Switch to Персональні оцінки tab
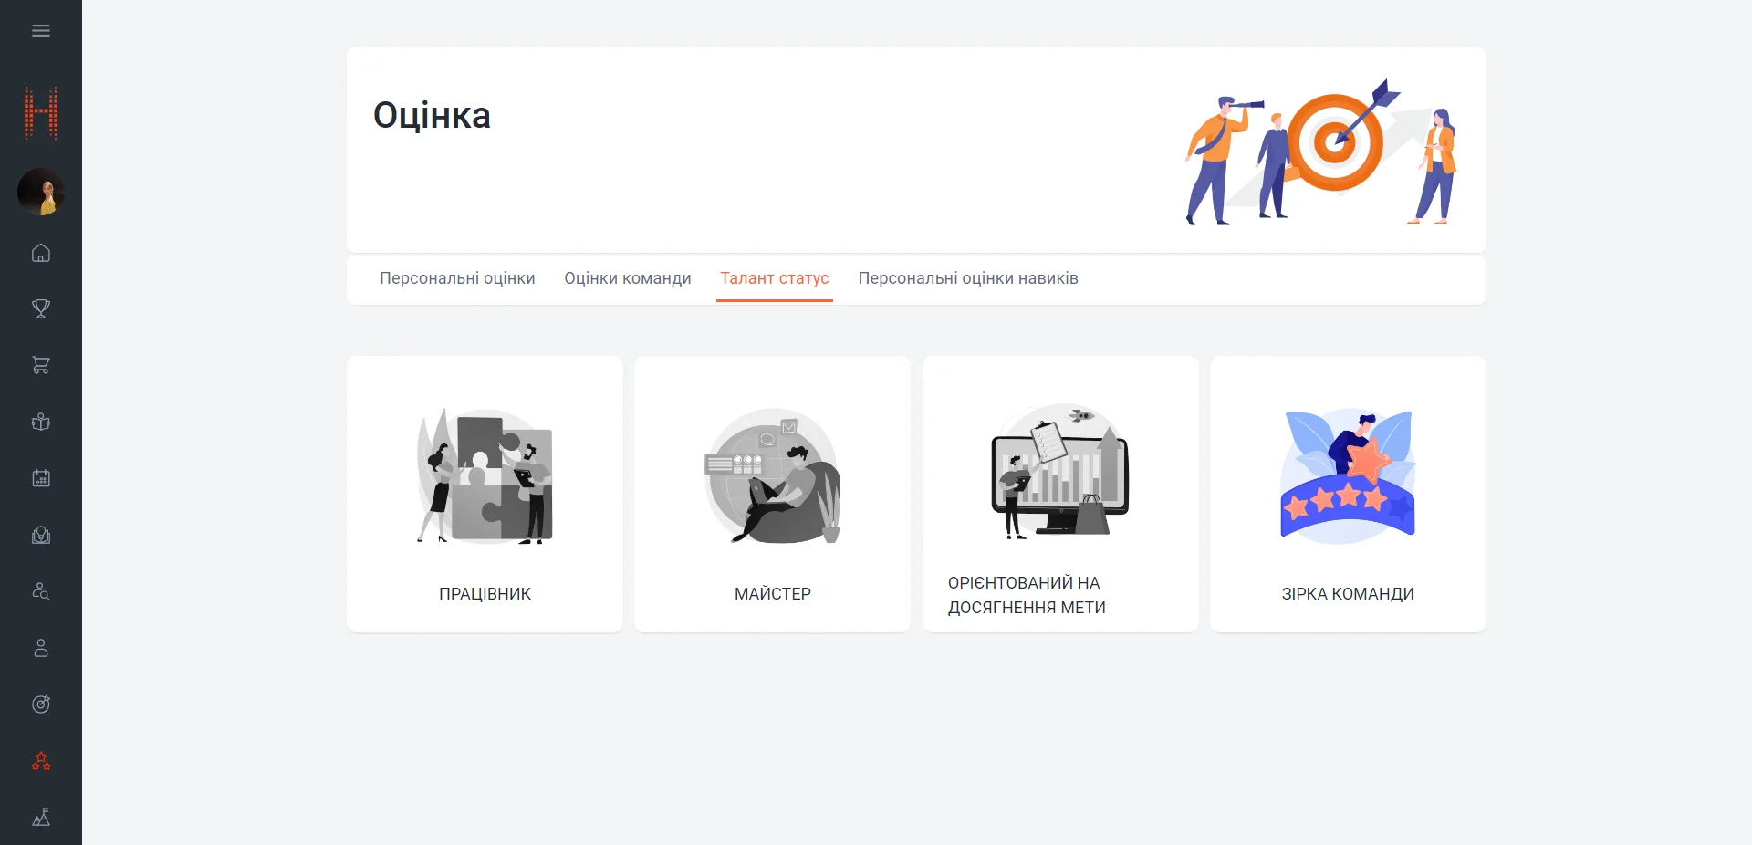 click(457, 278)
